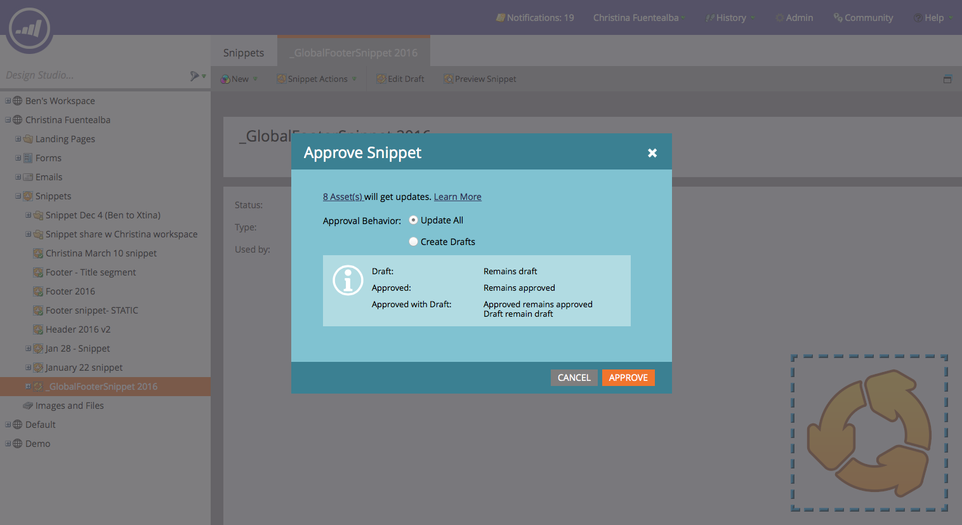Image resolution: width=962 pixels, height=525 pixels.
Task: Open the Snippet Actions dropdown
Action: 317,79
